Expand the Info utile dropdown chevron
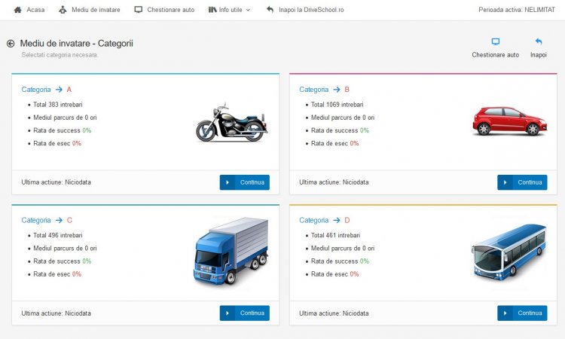Image resolution: width=565 pixels, height=339 pixels. point(248,10)
